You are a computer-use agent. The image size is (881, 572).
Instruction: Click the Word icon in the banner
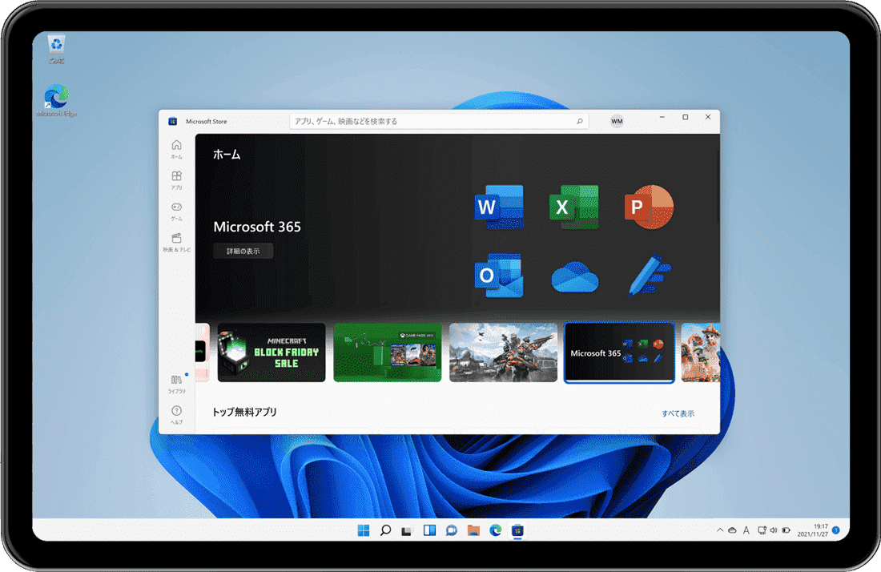click(x=499, y=207)
